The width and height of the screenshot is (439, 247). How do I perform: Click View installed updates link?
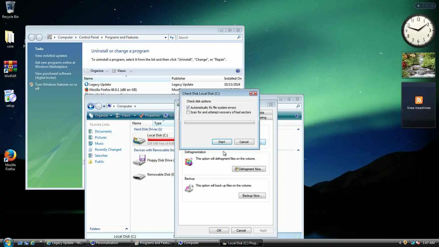(x=51, y=56)
